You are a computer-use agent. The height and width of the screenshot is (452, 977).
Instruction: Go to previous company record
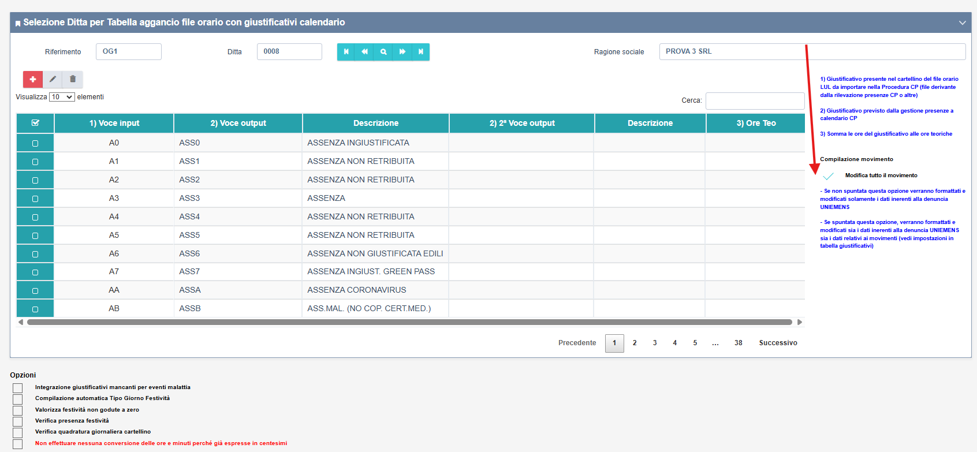[x=365, y=52]
